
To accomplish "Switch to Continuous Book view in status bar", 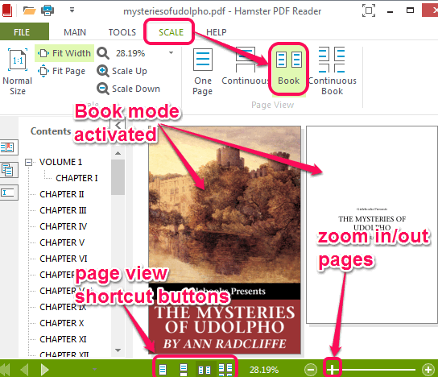I will click(x=225, y=370).
